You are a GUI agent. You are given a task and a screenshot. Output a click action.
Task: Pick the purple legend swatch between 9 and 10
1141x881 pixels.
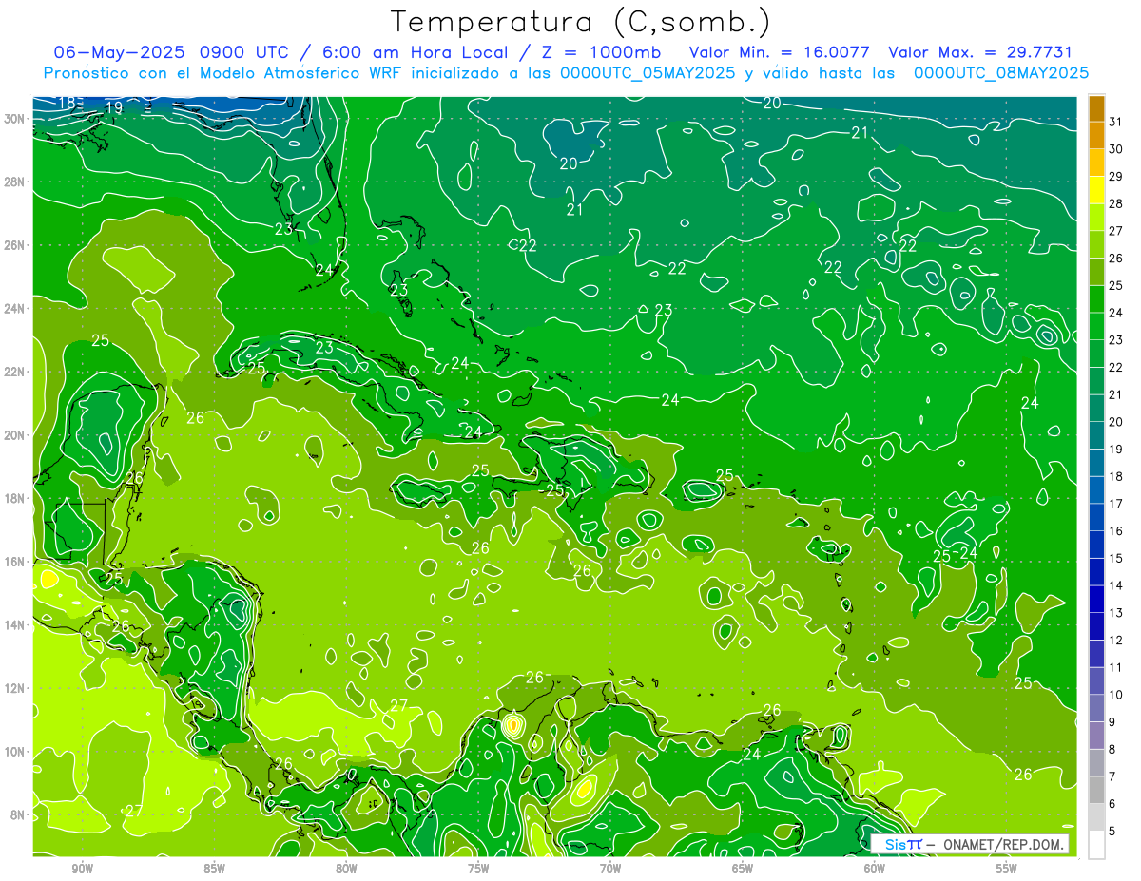[1096, 708]
